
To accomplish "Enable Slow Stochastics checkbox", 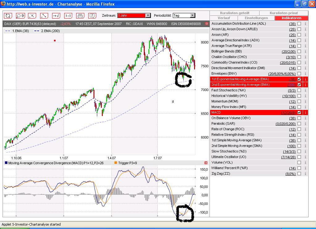I will (x=299, y=152).
